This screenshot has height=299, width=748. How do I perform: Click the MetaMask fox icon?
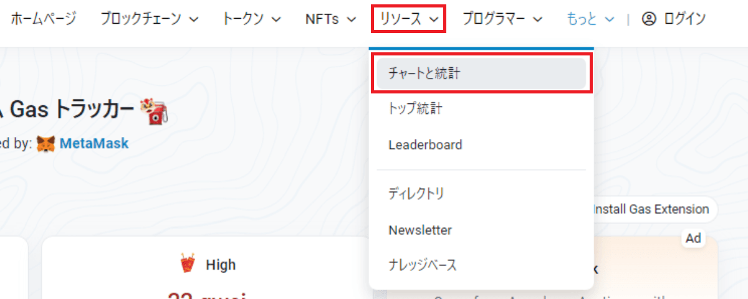[46, 144]
